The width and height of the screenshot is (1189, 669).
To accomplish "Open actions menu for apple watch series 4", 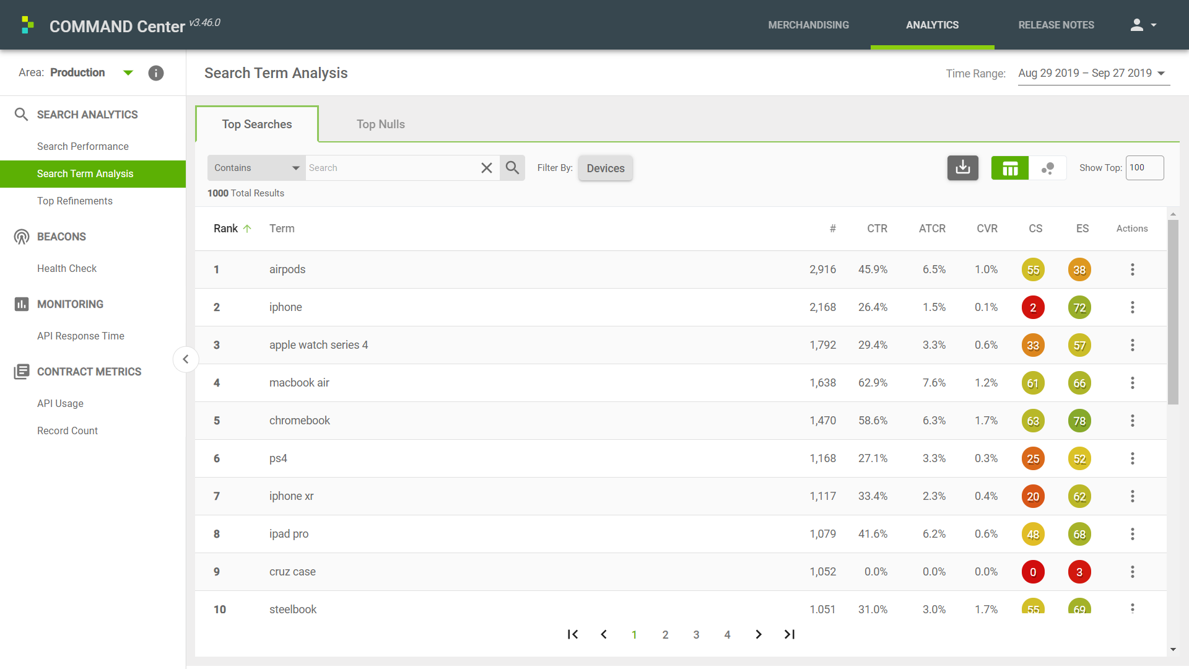I will point(1133,345).
